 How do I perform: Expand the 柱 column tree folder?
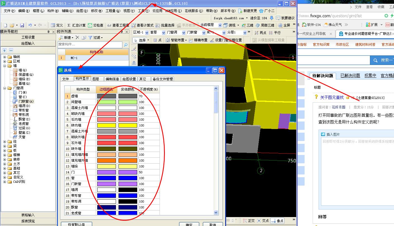click(x=5, y=142)
